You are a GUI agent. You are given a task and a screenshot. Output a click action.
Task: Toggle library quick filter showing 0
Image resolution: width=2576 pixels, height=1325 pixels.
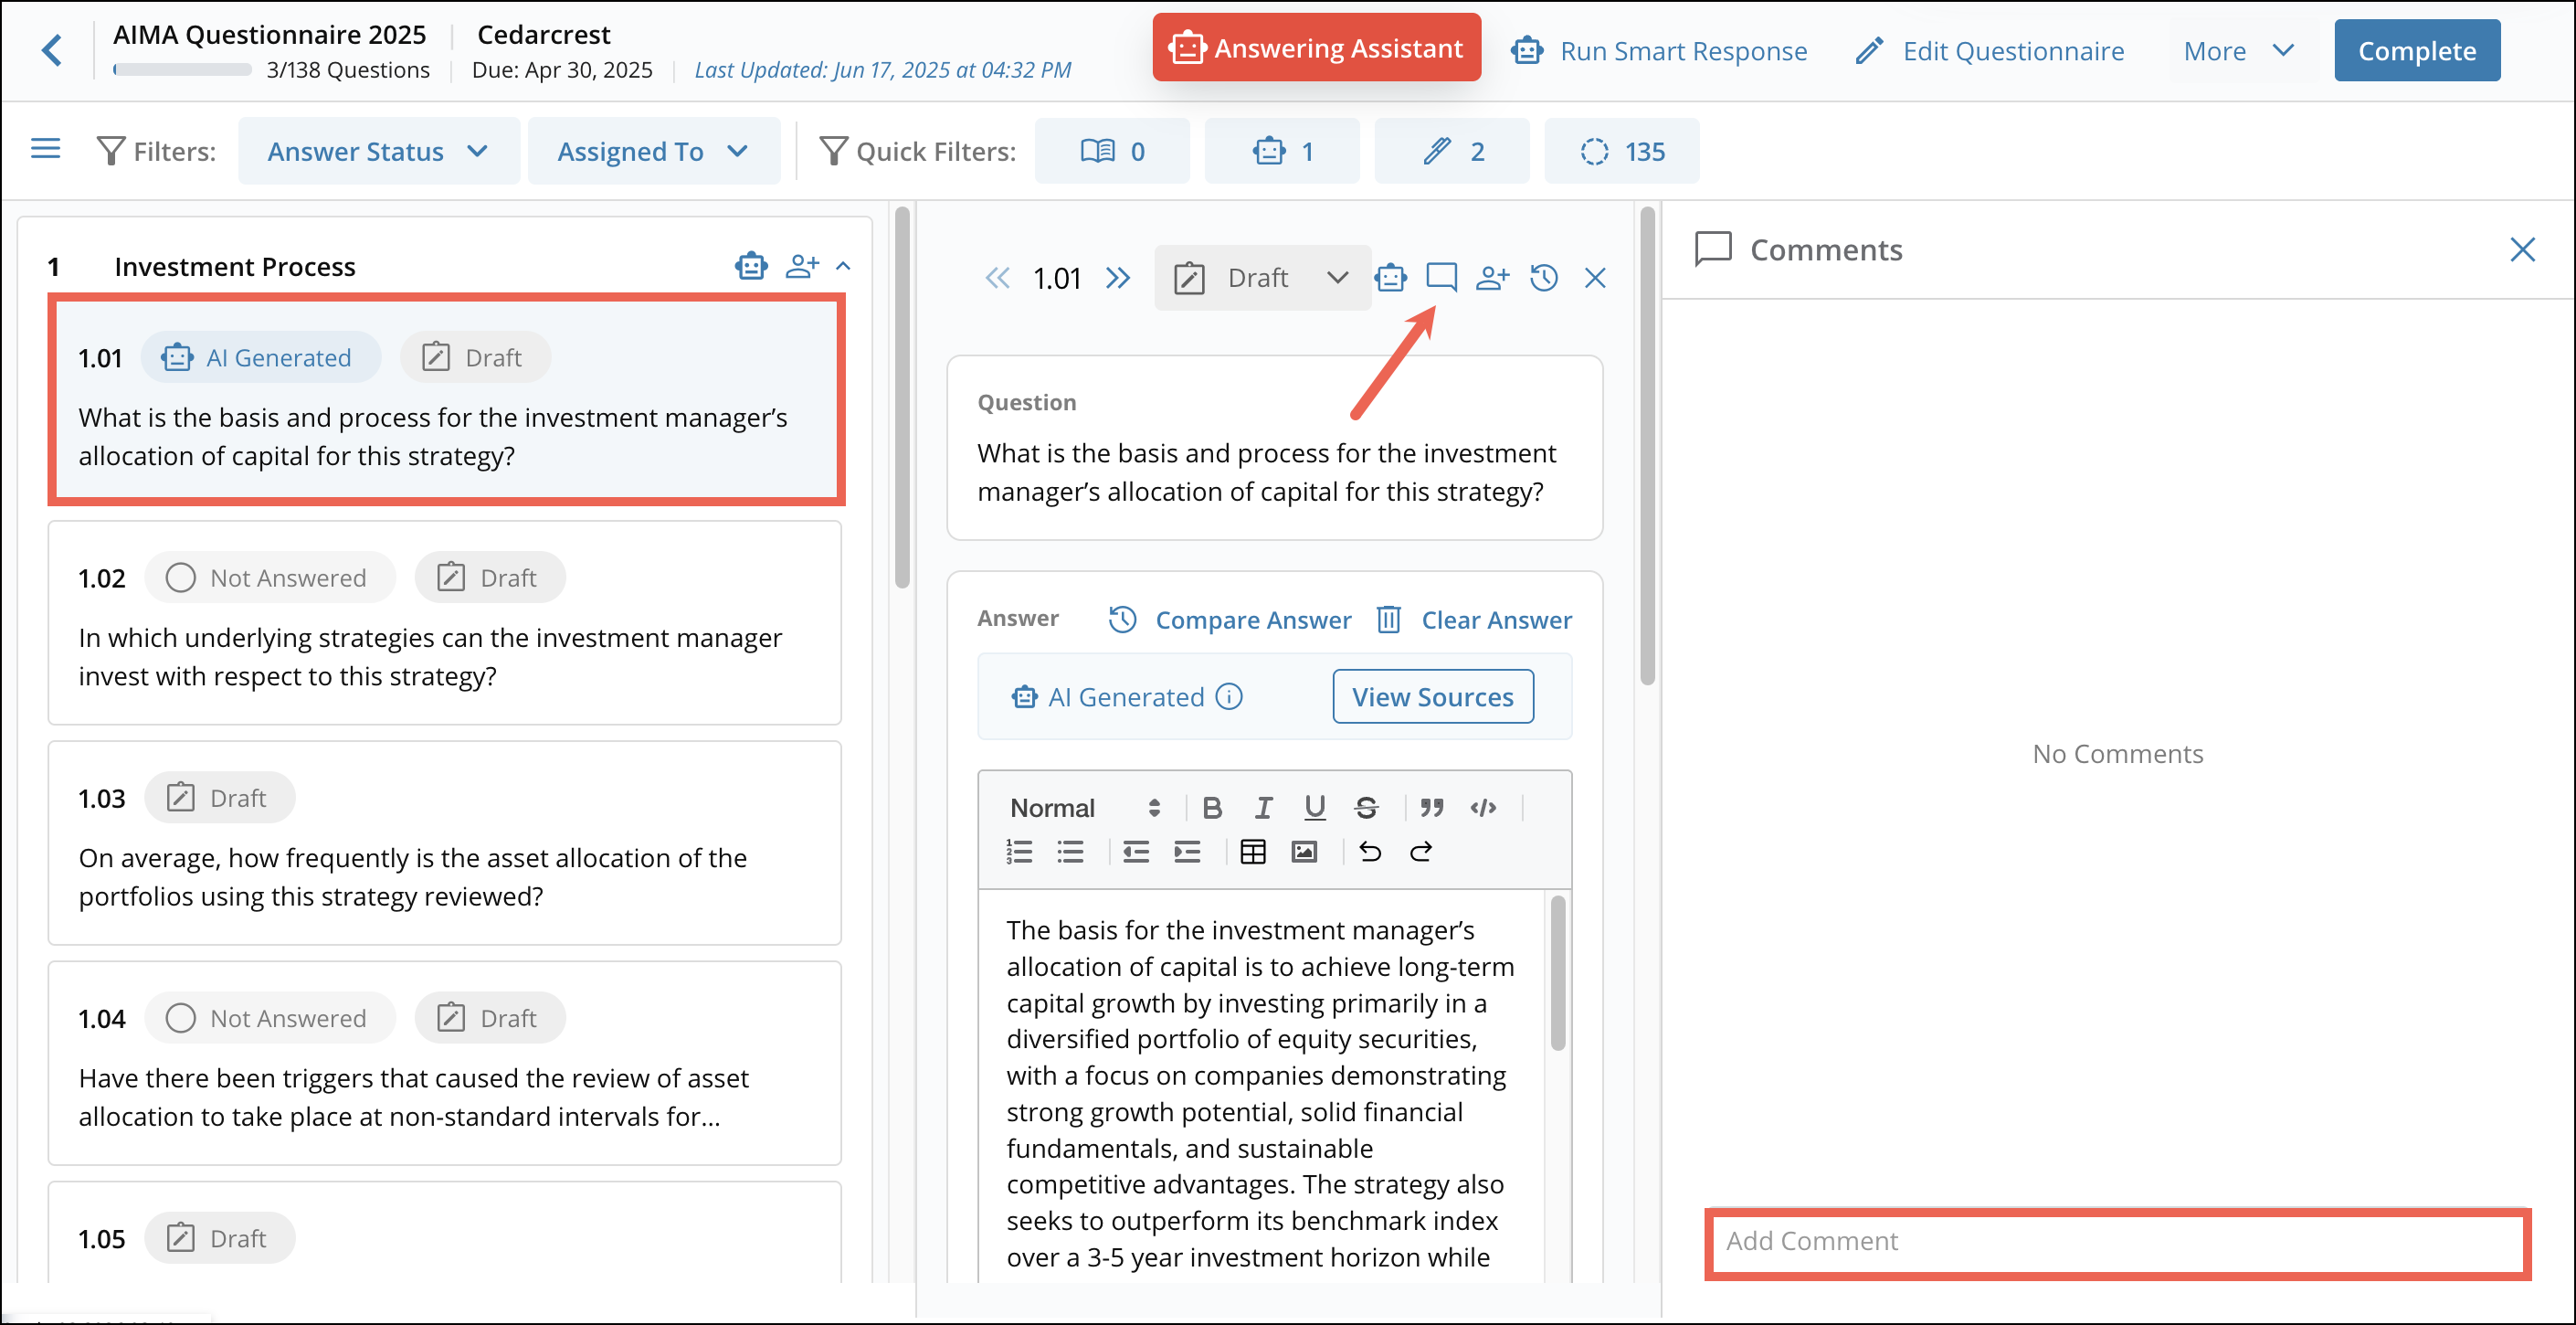(1112, 150)
